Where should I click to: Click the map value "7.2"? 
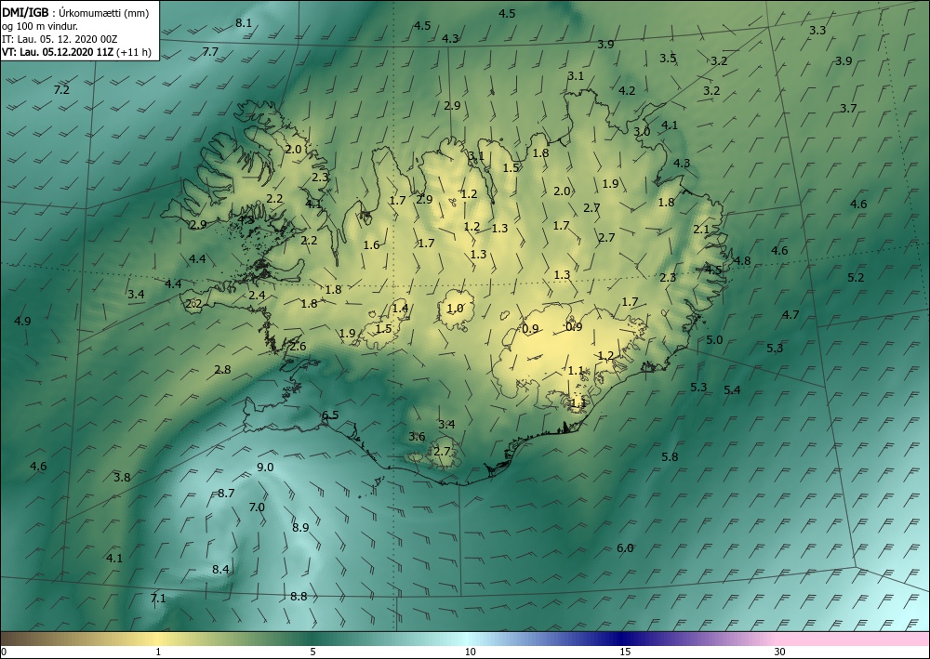tap(61, 90)
